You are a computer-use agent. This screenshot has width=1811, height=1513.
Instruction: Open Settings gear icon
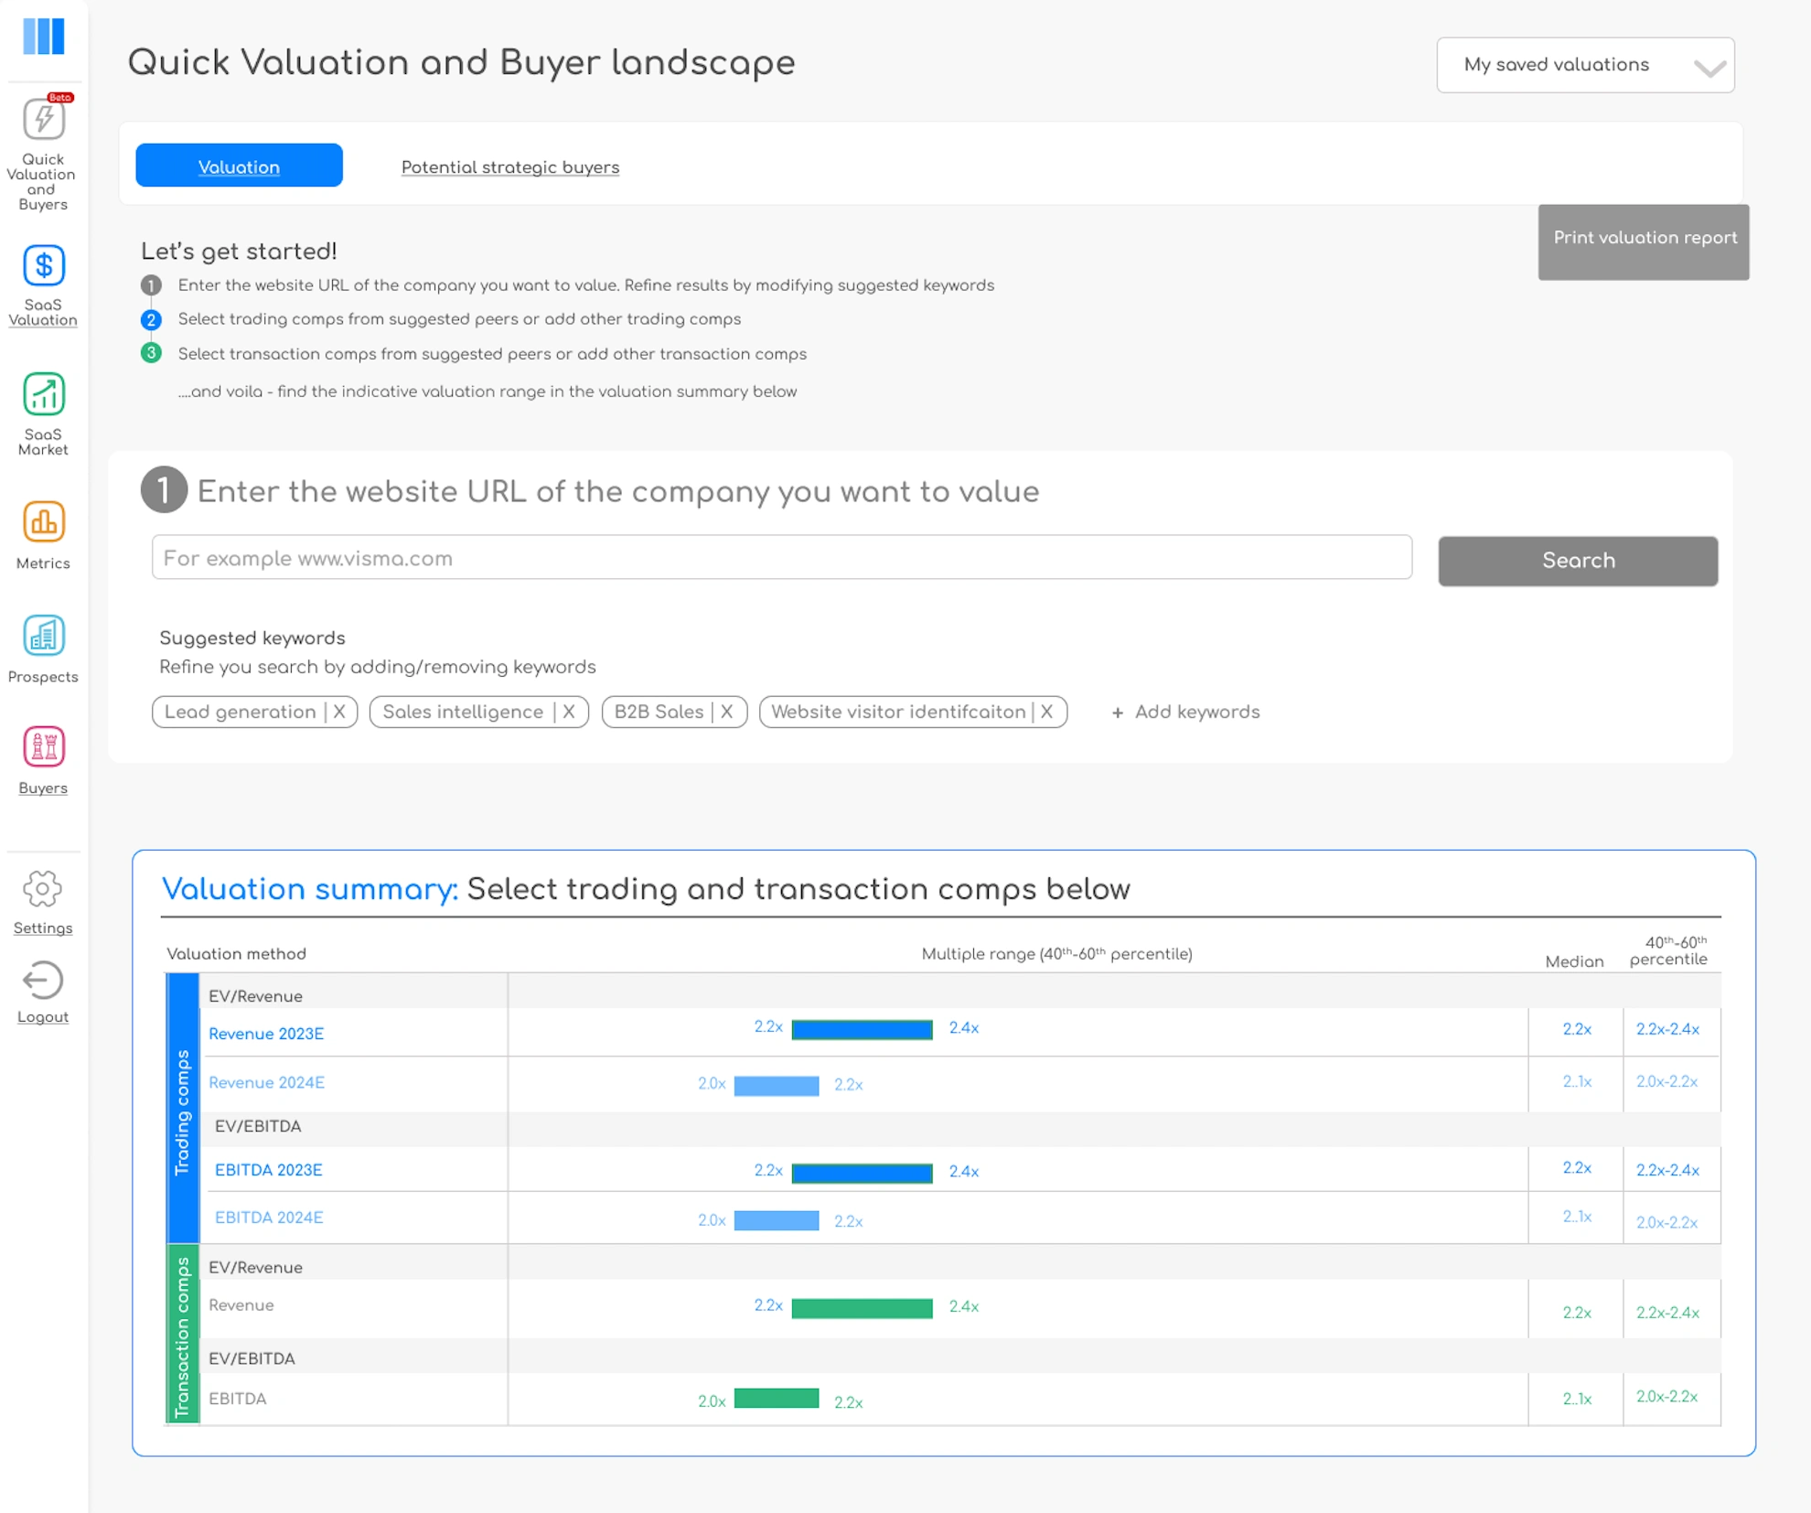pos(43,889)
